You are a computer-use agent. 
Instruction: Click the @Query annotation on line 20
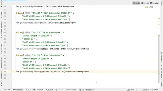(x=19, y=13)
